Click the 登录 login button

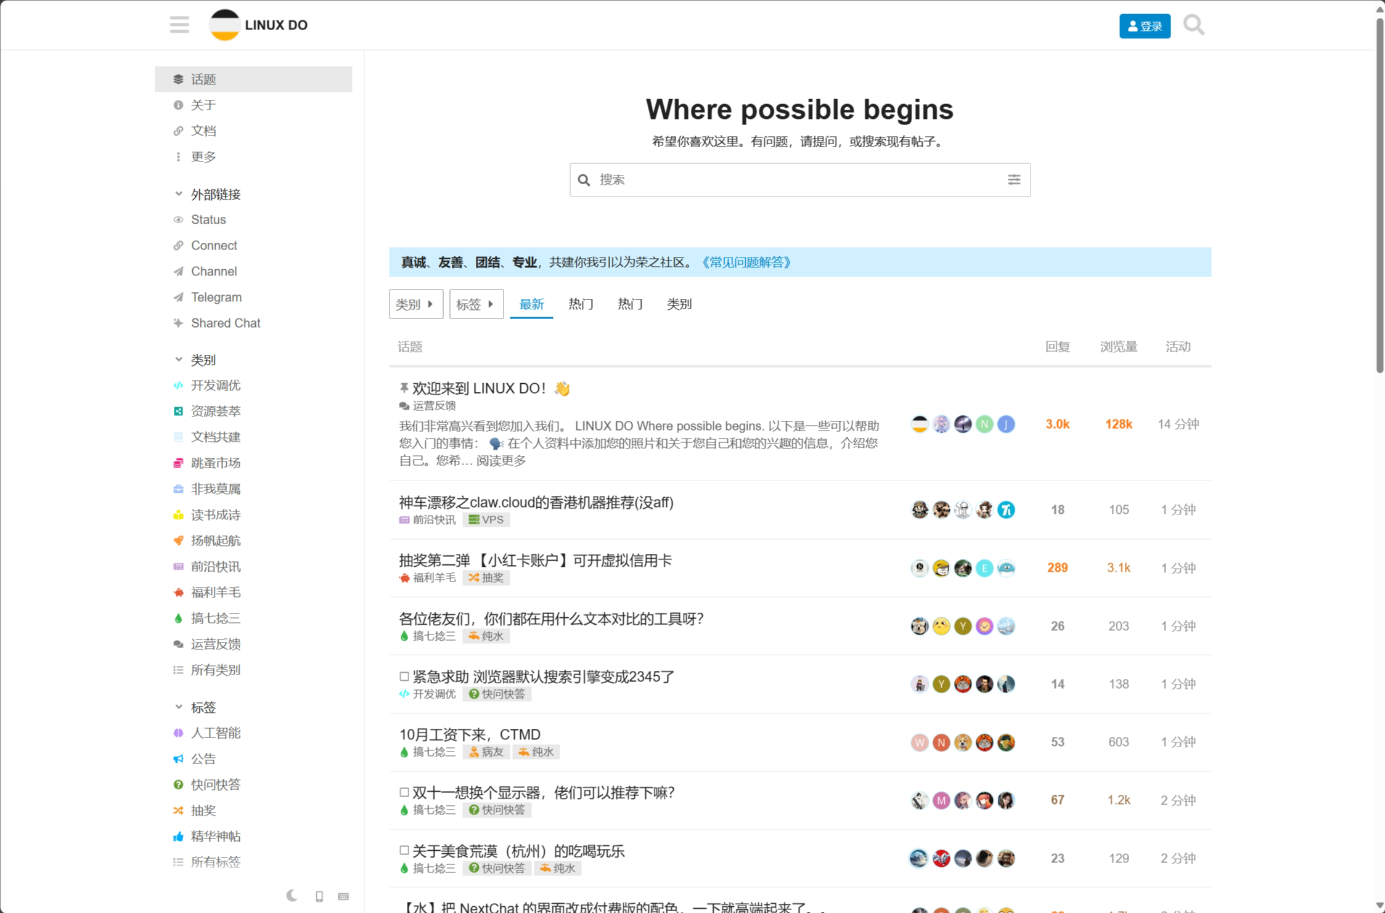[x=1145, y=26]
